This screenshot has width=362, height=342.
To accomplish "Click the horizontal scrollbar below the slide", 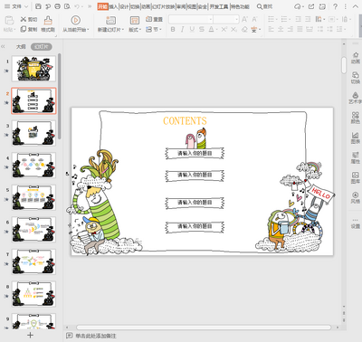I will click(204, 328).
